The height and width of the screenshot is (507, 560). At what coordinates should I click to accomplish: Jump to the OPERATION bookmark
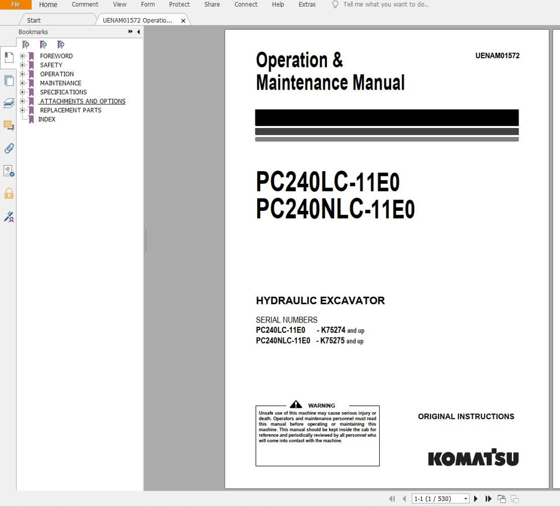click(x=57, y=74)
